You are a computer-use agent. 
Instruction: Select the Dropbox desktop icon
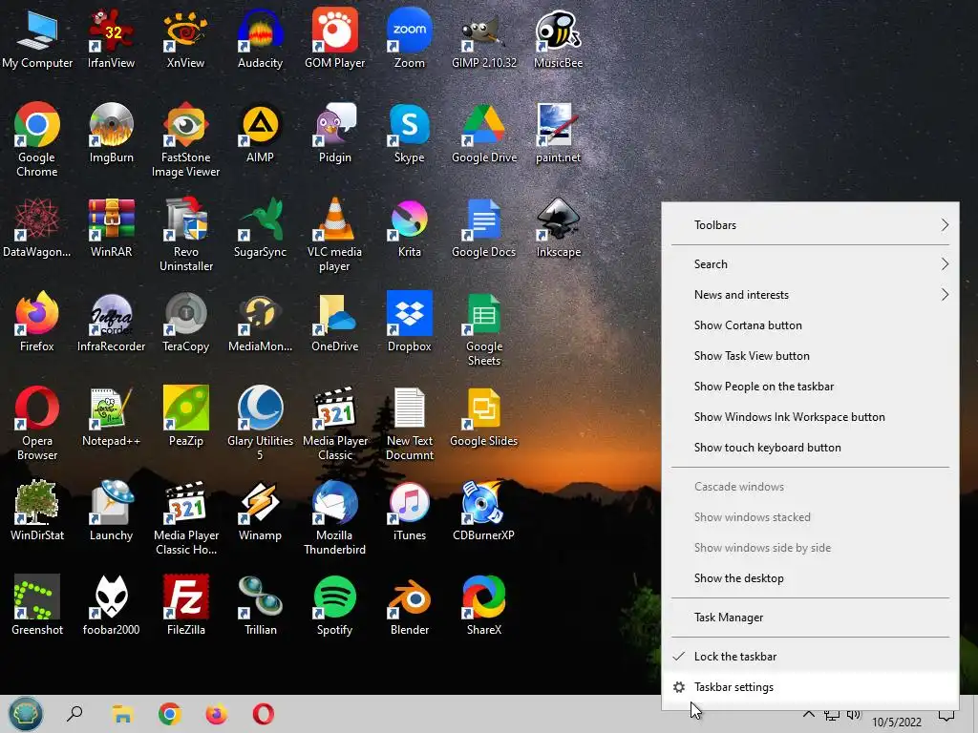point(409,323)
